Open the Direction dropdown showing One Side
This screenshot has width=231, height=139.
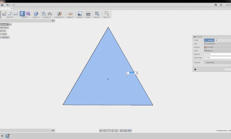click(x=217, y=47)
